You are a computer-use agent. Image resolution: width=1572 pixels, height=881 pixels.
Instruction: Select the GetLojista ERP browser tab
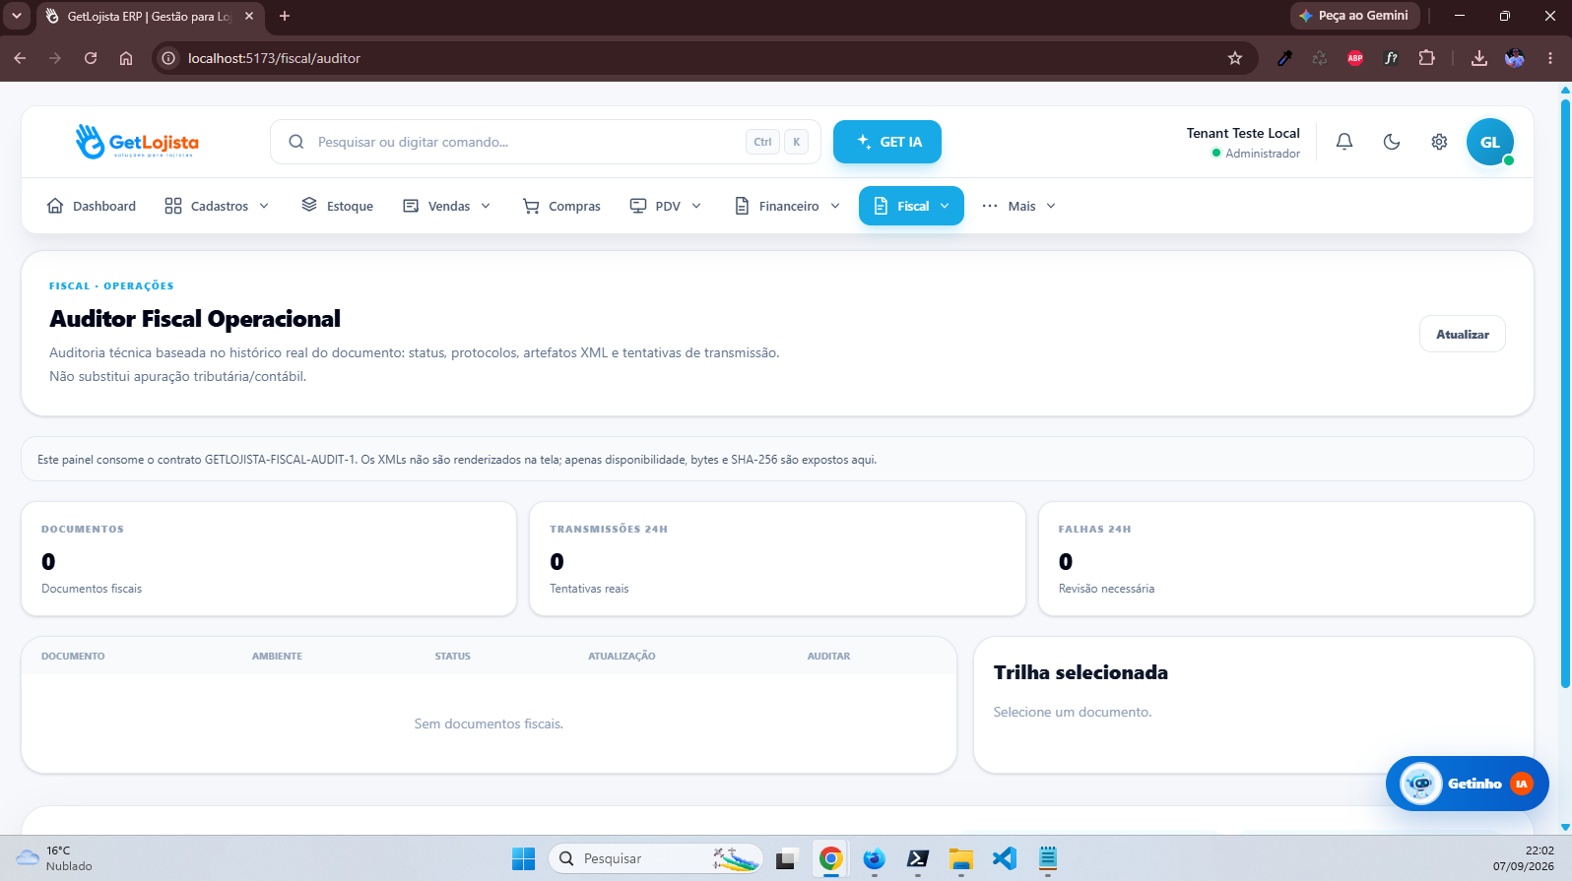(x=150, y=17)
